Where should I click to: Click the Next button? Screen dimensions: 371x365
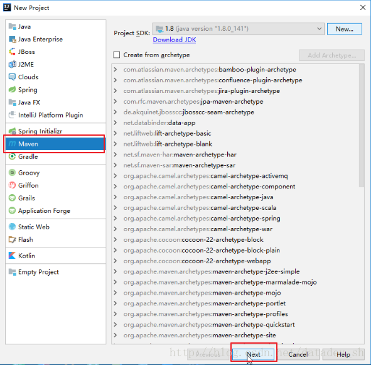point(254,354)
